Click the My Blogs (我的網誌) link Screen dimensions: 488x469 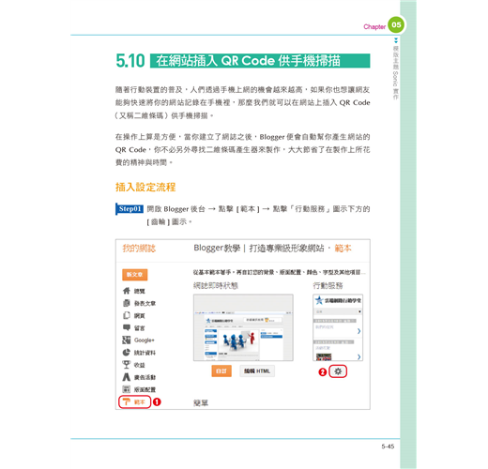click(x=139, y=249)
